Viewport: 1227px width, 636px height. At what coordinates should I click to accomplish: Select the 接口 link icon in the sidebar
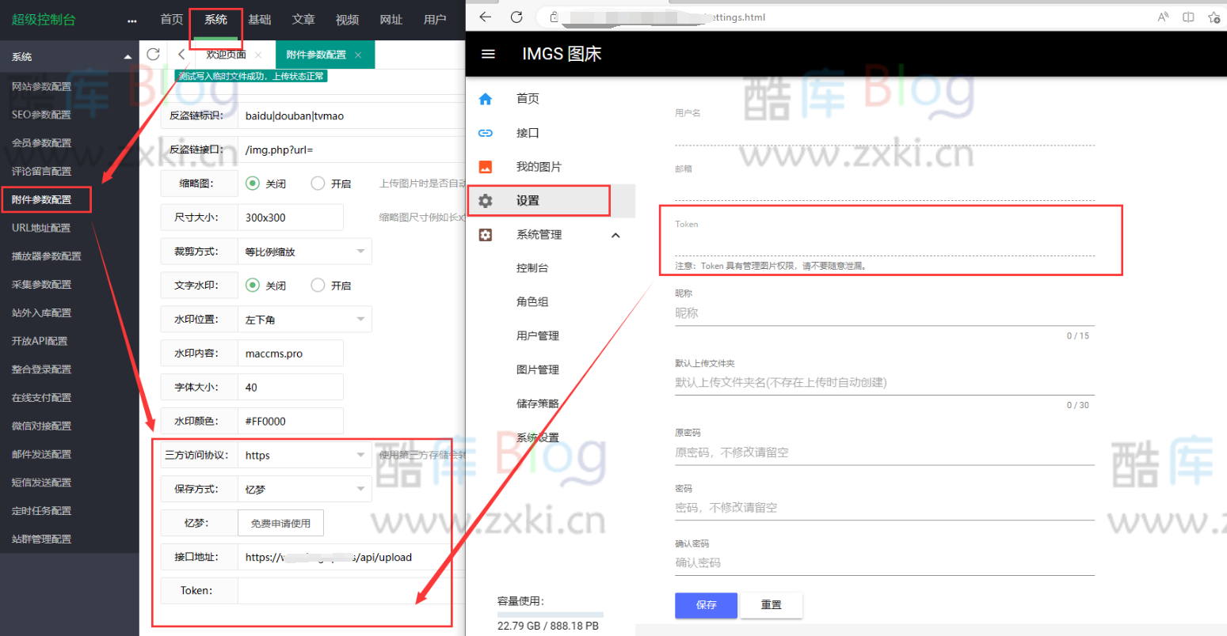(x=486, y=132)
